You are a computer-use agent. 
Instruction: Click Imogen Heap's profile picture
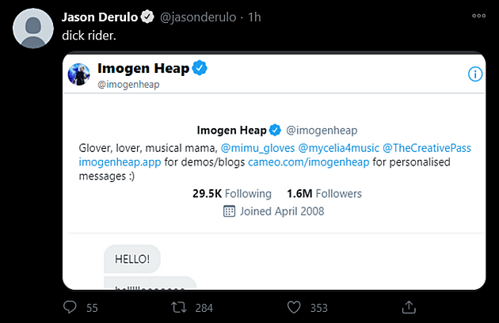coord(78,74)
